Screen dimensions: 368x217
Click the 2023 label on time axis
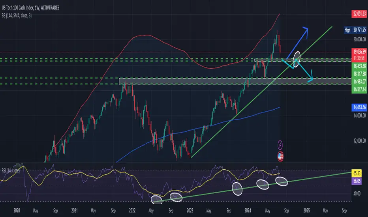coord(190,210)
